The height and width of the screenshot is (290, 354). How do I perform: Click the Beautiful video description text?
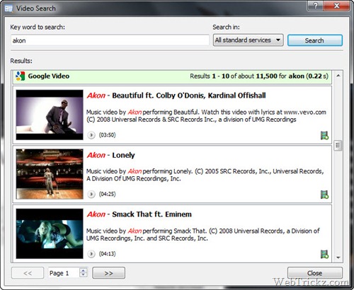click(x=206, y=116)
